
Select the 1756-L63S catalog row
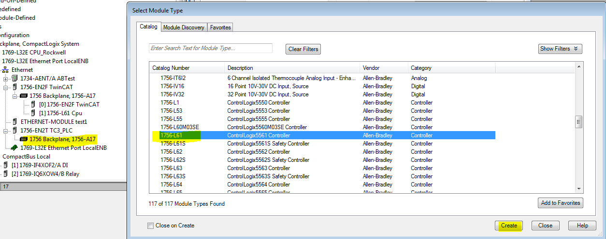(x=323, y=176)
